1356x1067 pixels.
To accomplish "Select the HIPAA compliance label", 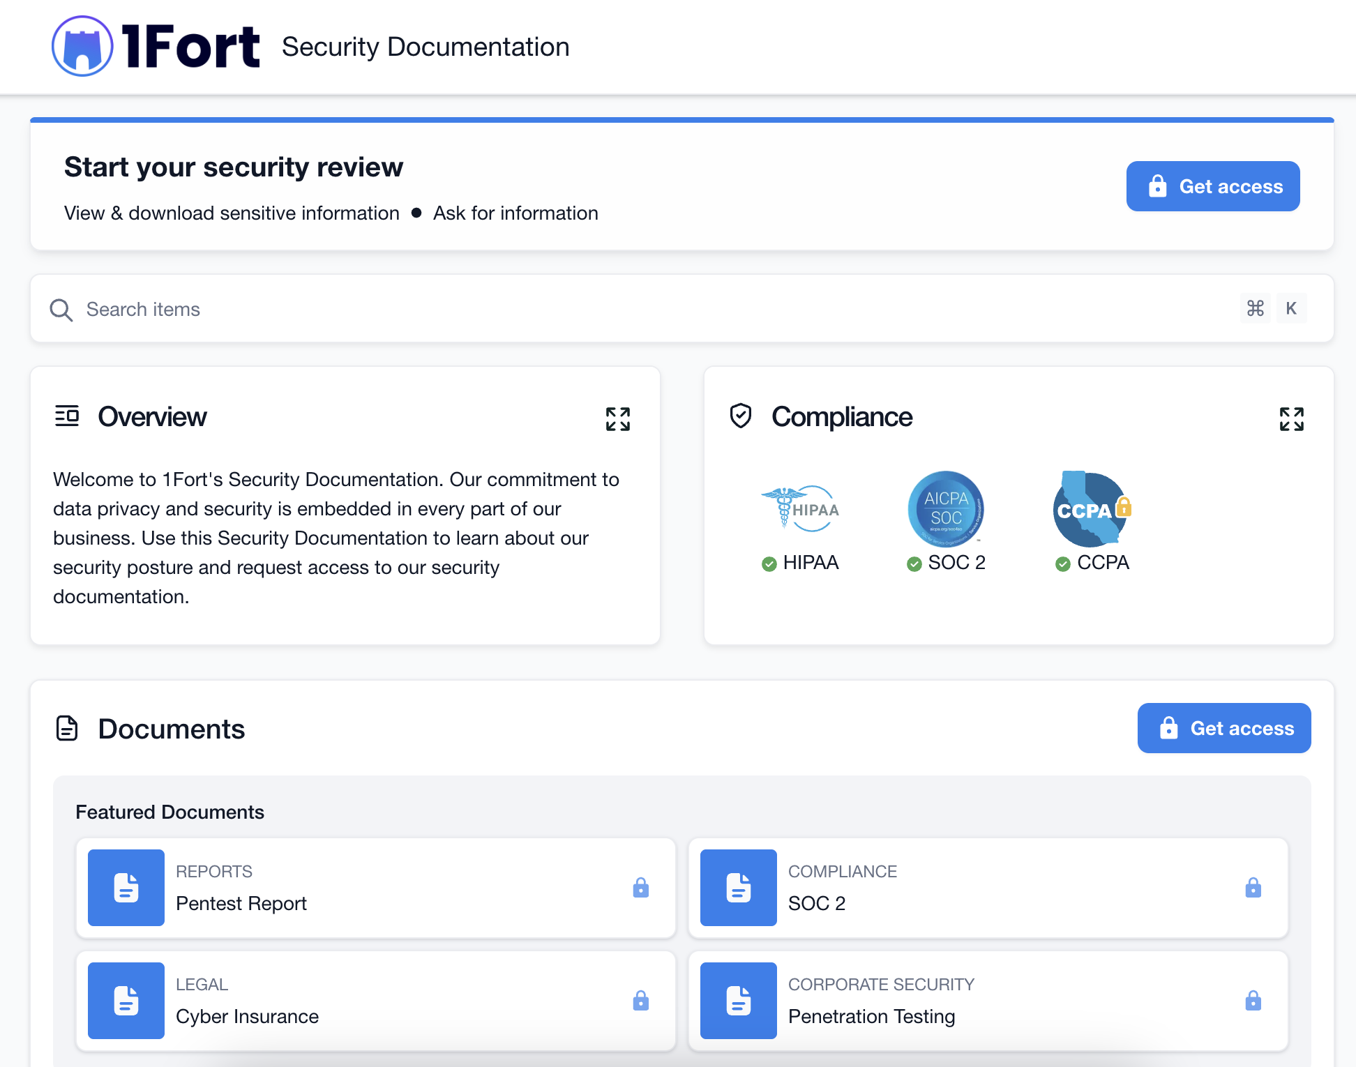I will [x=811, y=563].
